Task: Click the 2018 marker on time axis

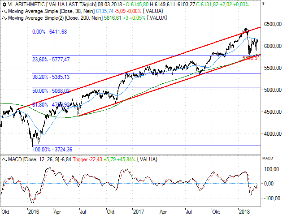Action: (x=244, y=212)
